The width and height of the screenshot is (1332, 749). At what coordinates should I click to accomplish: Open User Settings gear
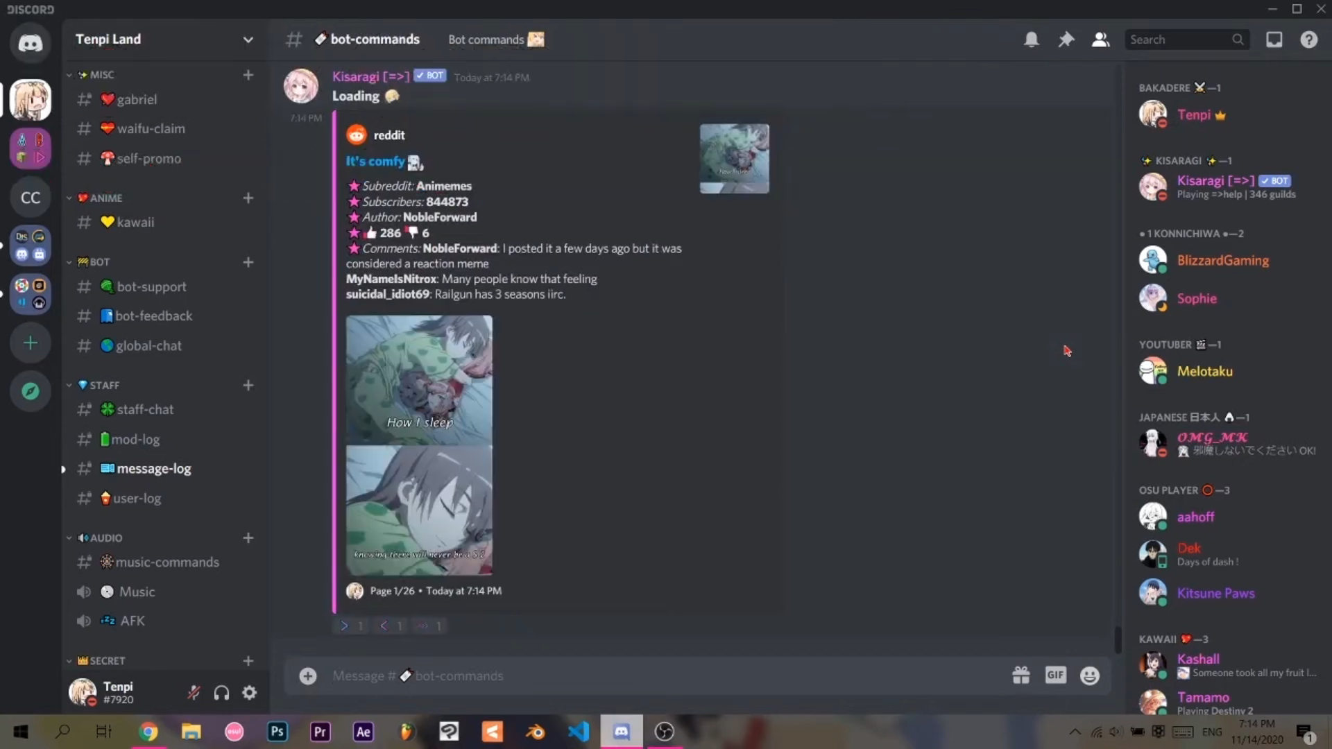(250, 692)
